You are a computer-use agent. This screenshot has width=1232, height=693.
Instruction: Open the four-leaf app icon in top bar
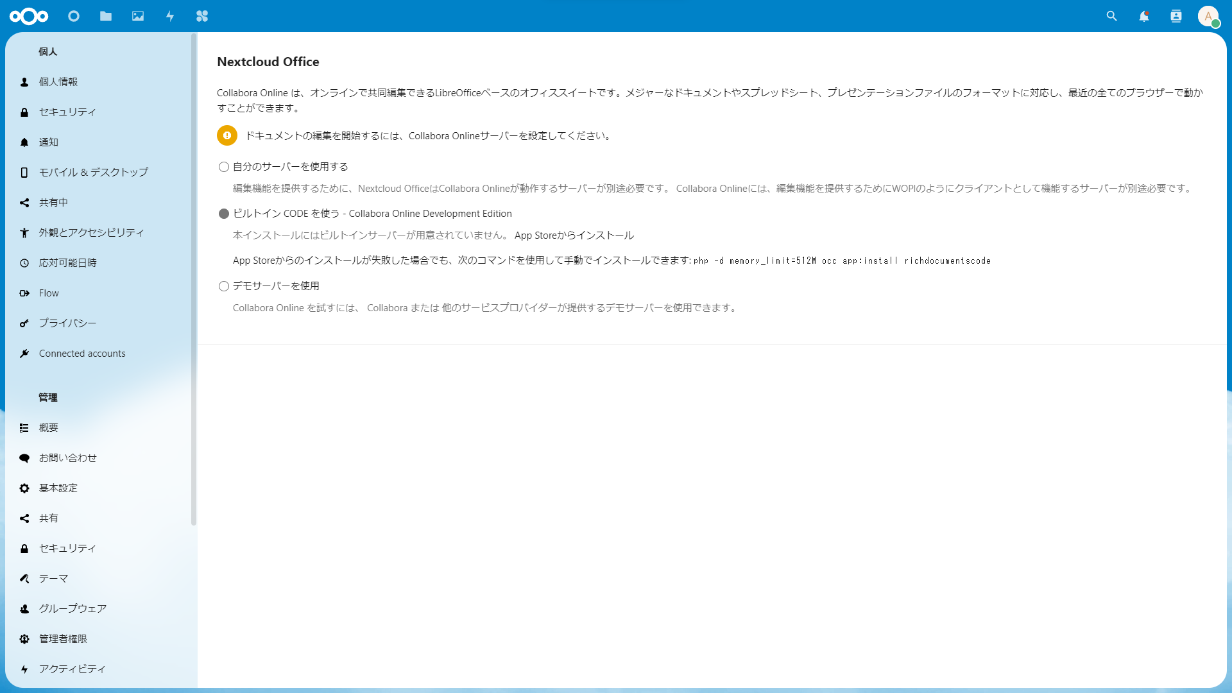[x=202, y=16]
